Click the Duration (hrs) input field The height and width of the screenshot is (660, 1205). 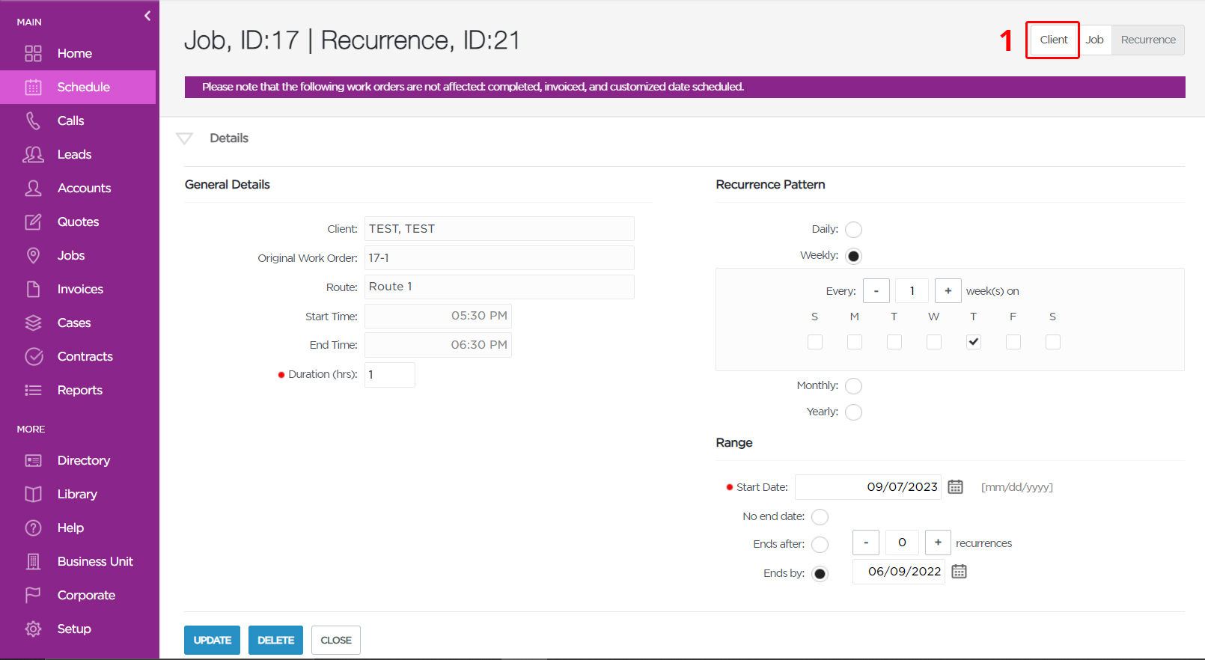pyautogui.click(x=389, y=375)
